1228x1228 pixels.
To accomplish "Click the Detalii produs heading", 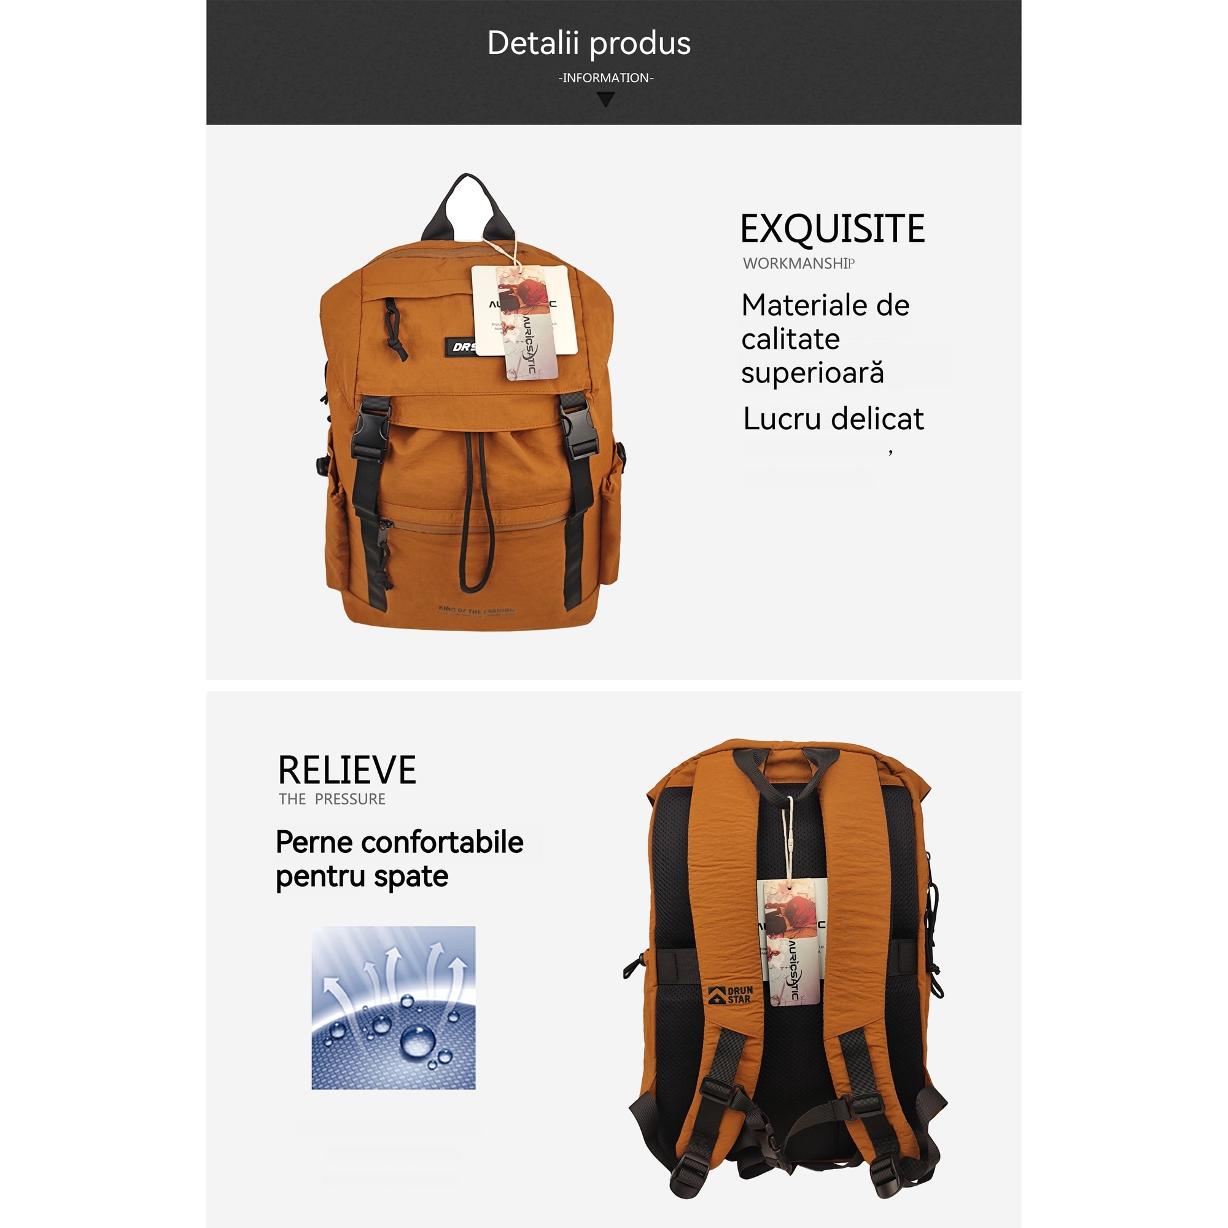I will (x=589, y=44).
